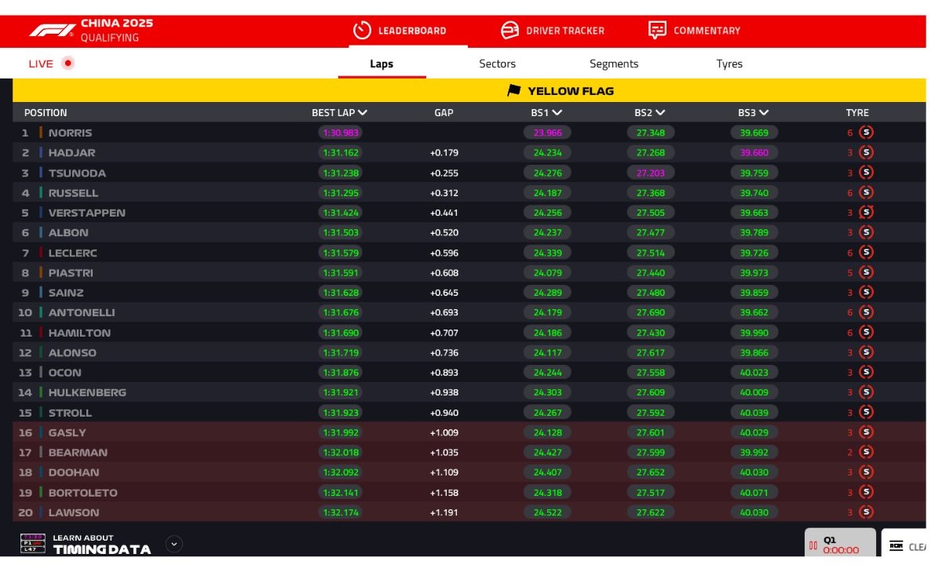Click the F1 logo in header
The height and width of the screenshot is (572, 942).
point(52,31)
